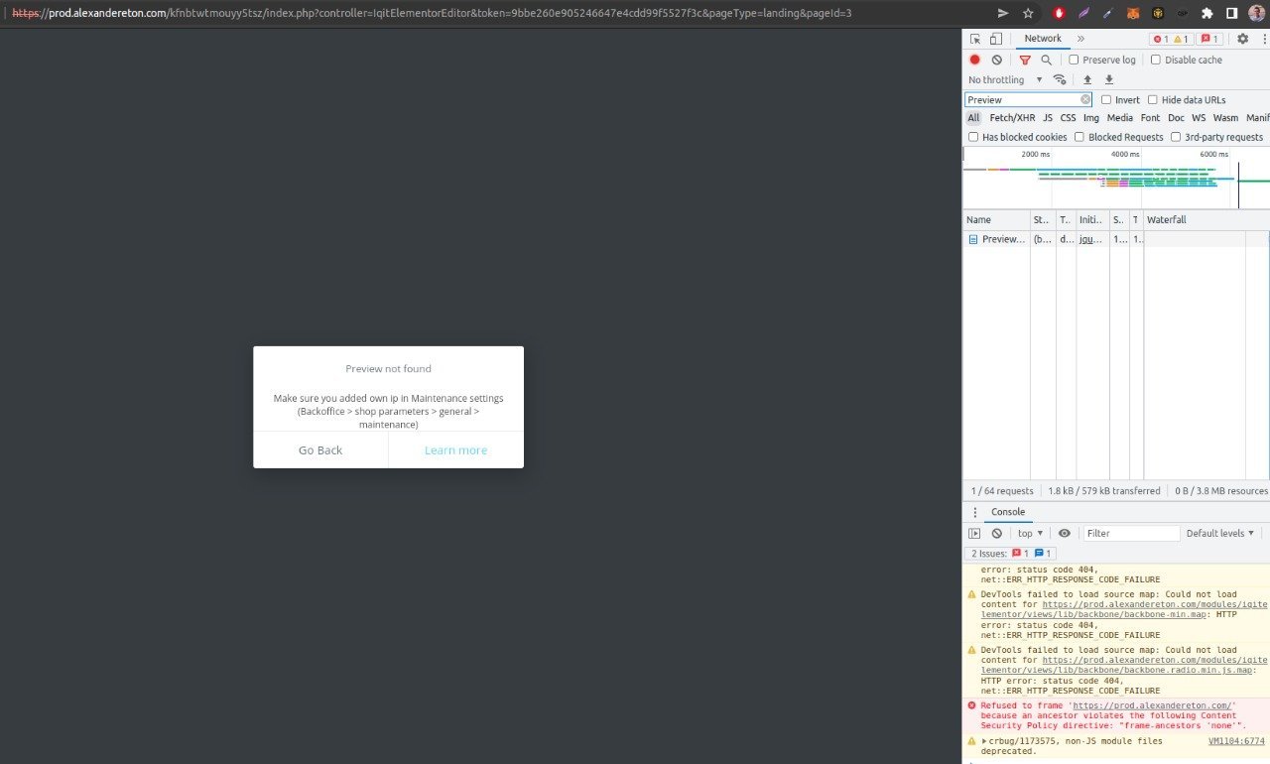Image resolution: width=1270 pixels, height=764 pixels.
Task: Clear the network log
Action: (x=997, y=60)
